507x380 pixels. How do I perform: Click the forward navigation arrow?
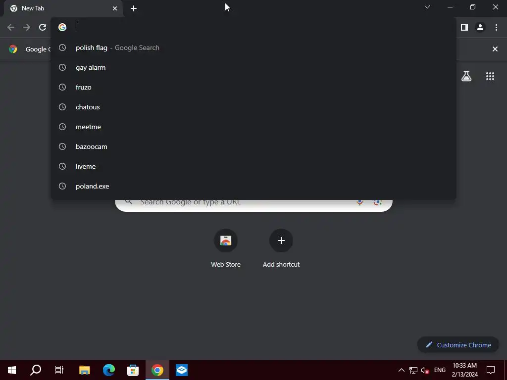(x=27, y=28)
